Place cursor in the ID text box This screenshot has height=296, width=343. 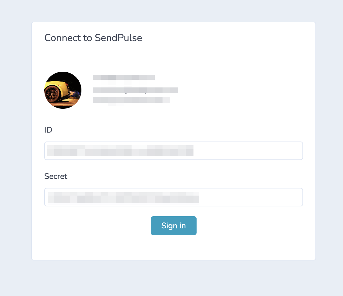[x=173, y=151]
